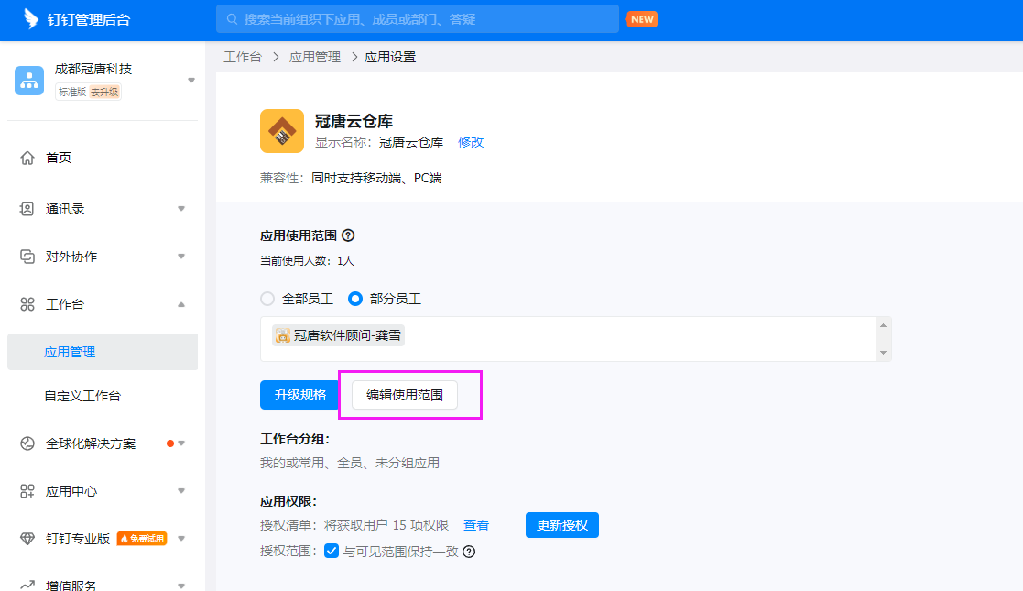Go to 工作台 breadcrumb
The height and width of the screenshot is (591, 1023).
point(243,58)
